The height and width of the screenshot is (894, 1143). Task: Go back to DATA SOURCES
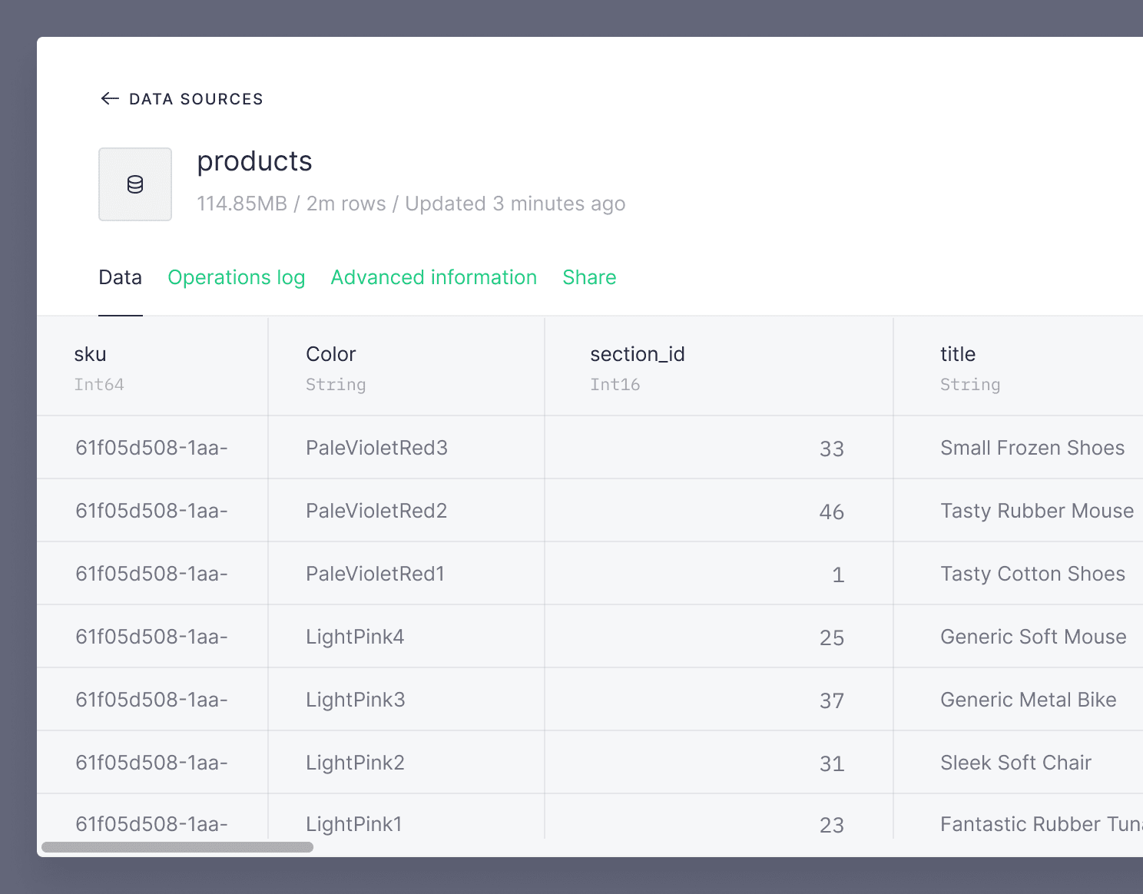(196, 99)
